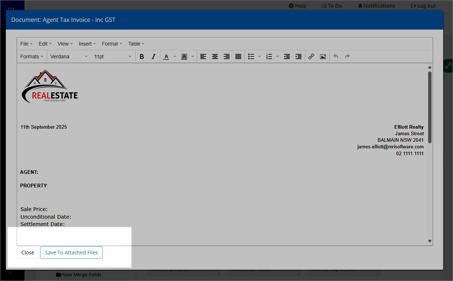Open the Table menu
453x281 pixels.
click(x=136, y=44)
